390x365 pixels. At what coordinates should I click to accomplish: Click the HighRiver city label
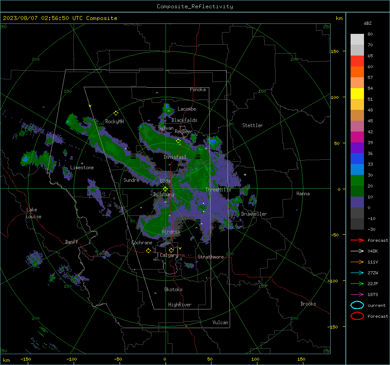(x=180, y=305)
